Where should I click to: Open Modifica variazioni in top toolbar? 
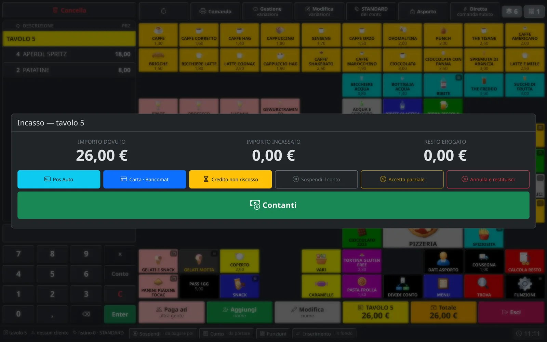pyautogui.click(x=319, y=11)
